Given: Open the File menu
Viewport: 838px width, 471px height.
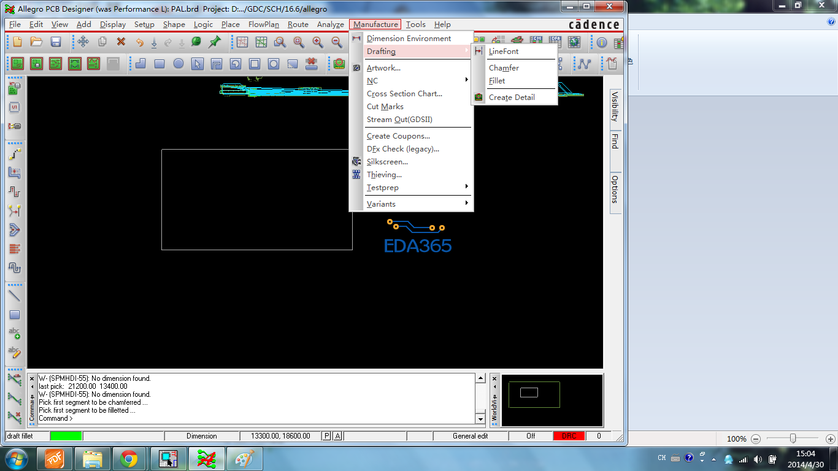Looking at the screenshot, I should 15,25.
